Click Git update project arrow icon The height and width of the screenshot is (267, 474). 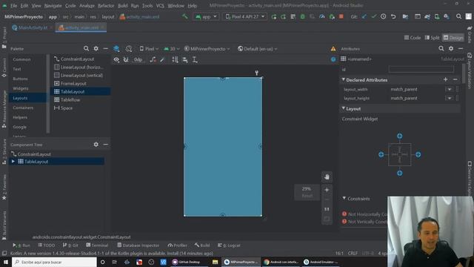(364, 16)
